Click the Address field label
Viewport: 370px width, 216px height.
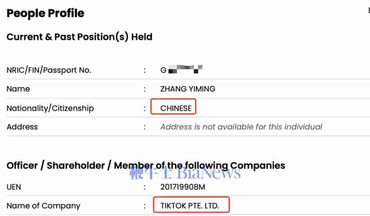22,127
